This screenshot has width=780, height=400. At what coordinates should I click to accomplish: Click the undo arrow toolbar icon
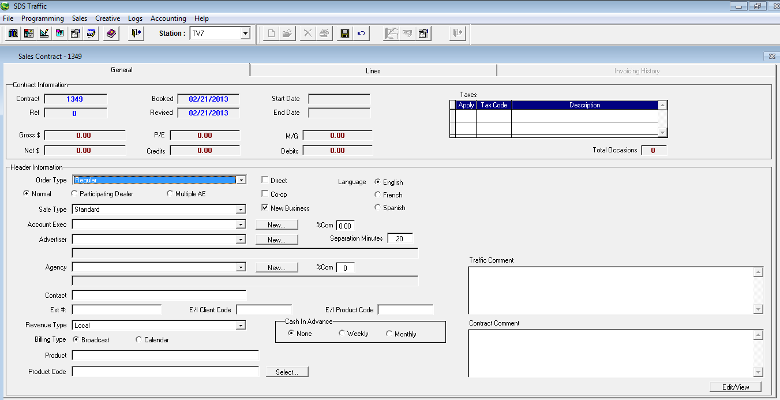(x=361, y=33)
